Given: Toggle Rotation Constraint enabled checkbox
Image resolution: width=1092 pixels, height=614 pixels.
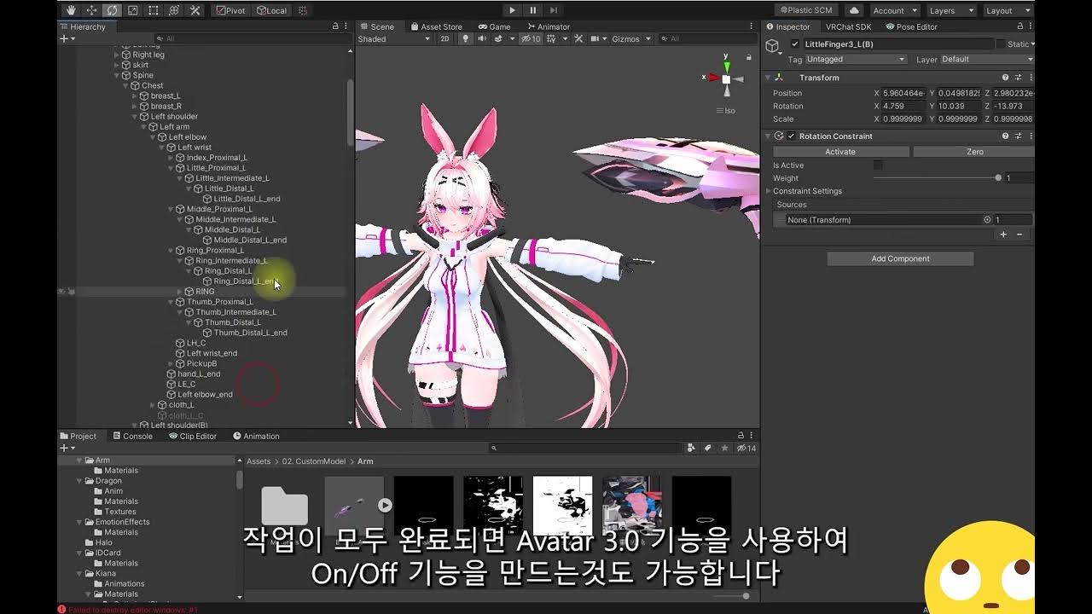Looking at the screenshot, I should tap(792, 136).
